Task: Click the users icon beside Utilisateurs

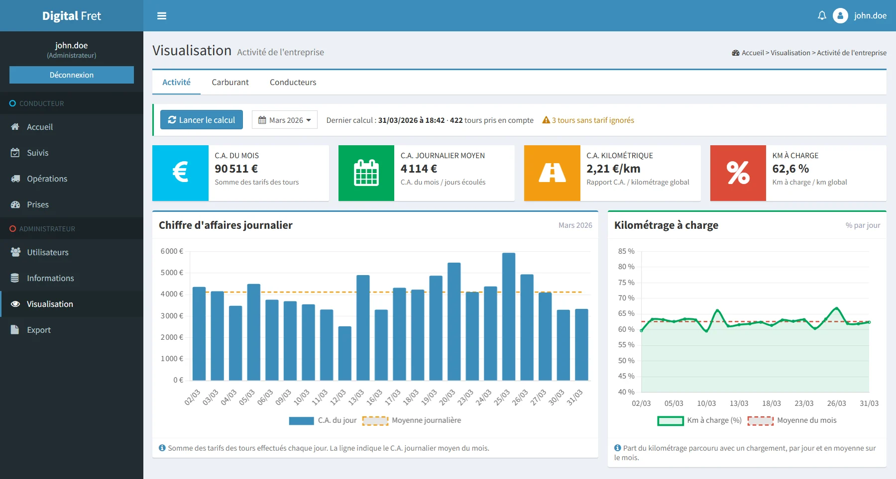Action: click(x=15, y=252)
